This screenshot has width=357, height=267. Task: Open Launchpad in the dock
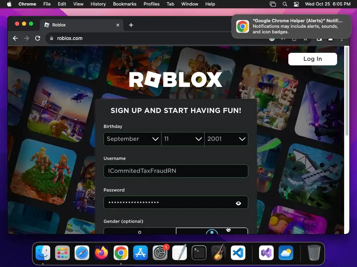(x=62, y=253)
